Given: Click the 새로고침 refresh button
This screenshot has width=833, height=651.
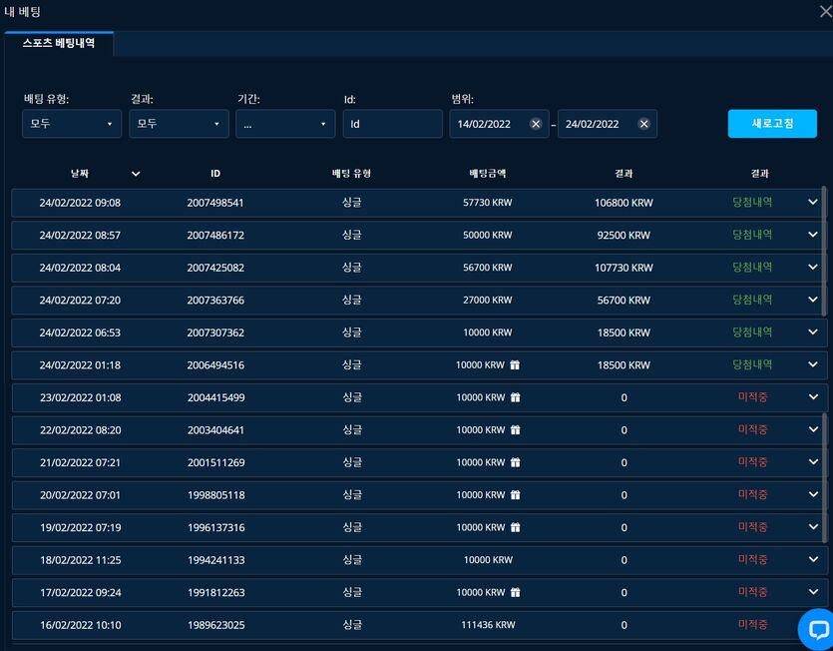Looking at the screenshot, I should pos(772,124).
